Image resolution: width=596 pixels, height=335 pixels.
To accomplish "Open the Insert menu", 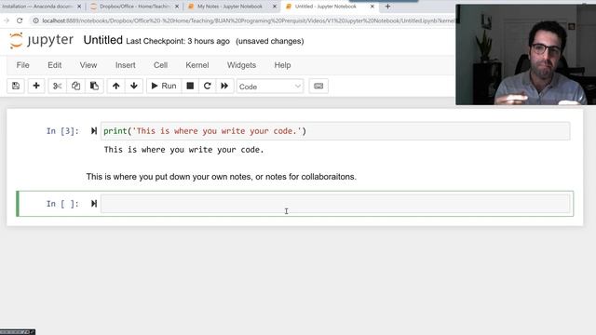I will 126,65.
